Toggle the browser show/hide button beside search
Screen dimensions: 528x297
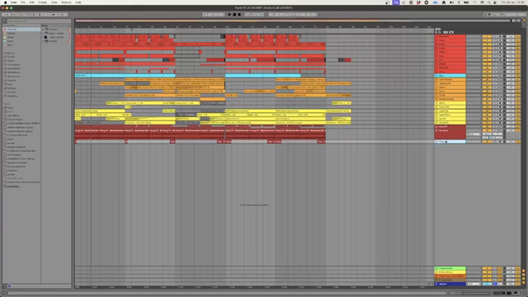4,21
